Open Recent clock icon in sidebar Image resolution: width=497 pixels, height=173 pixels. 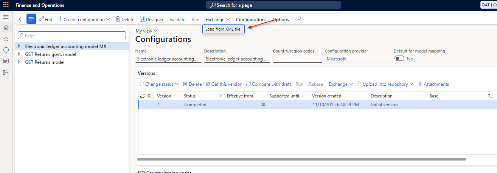[x=6, y=50]
